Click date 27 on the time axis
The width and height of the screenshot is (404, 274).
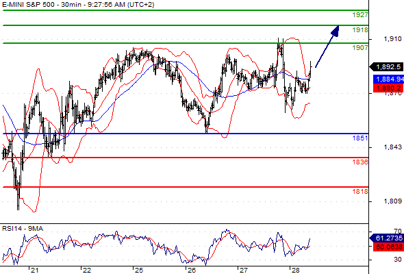pyautogui.click(x=244, y=271)
